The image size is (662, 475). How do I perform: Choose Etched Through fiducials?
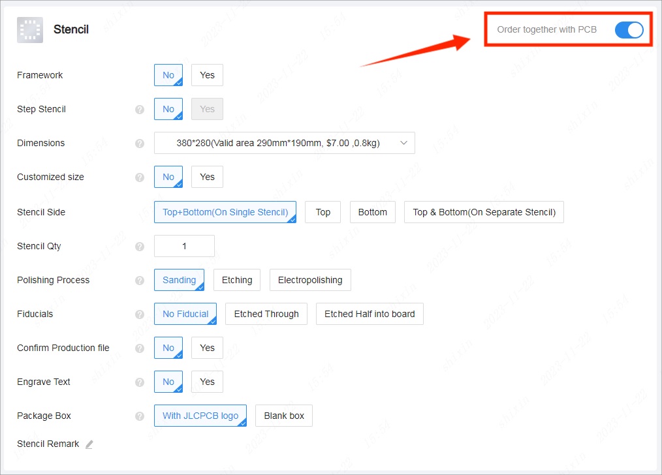pyautogui.click(x=266, y=314)
